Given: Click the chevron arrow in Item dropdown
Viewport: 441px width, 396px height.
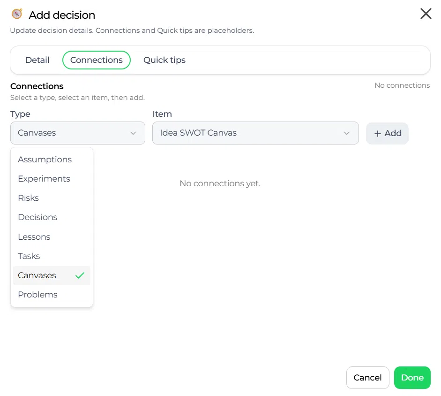Looking at the screenshot, I should tap(347, 133).
